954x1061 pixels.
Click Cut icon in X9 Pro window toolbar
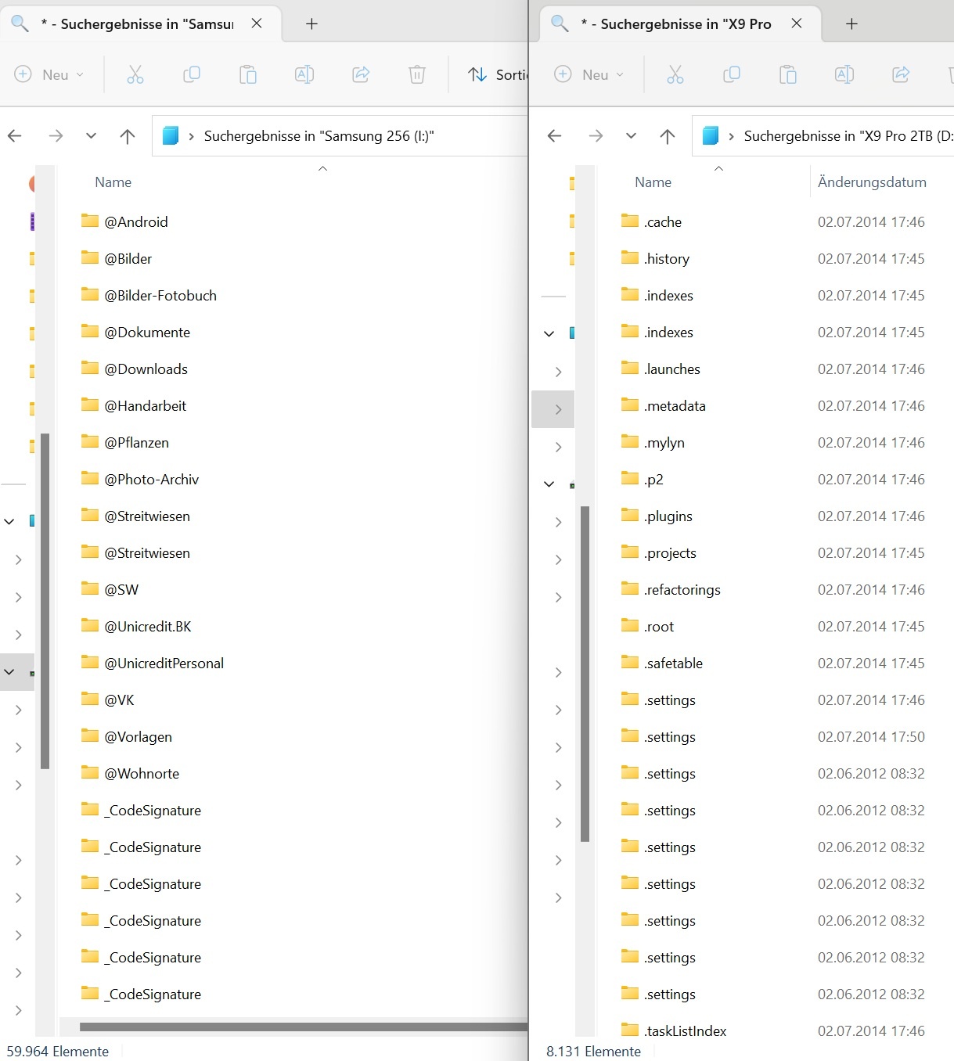click(675, 74)
